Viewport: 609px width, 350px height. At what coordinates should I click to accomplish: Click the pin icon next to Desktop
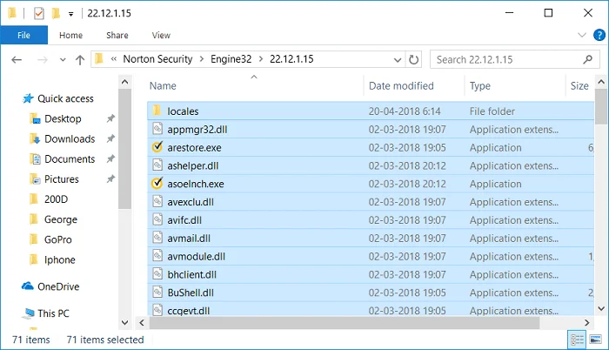point(110,118)
